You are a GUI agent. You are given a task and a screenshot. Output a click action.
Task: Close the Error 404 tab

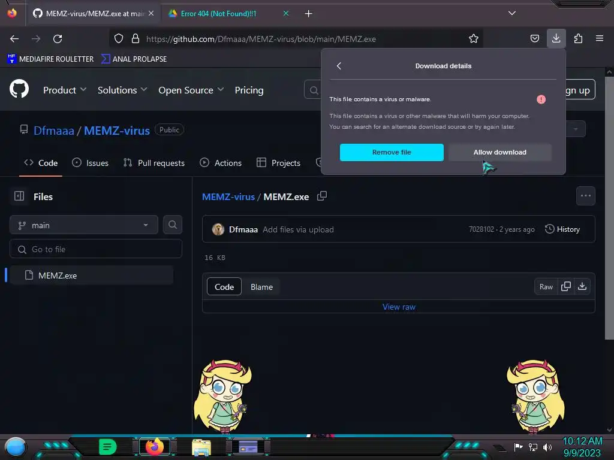[286, 13]
